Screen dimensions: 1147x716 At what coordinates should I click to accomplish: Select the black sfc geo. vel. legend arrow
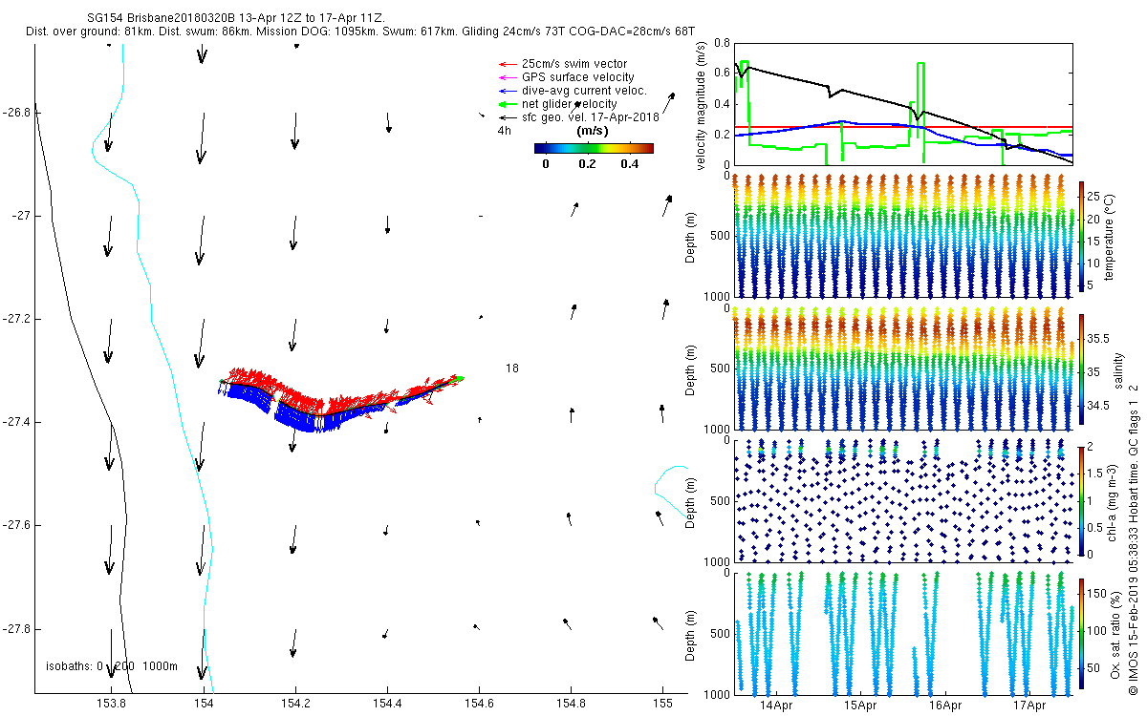(504, 117)
